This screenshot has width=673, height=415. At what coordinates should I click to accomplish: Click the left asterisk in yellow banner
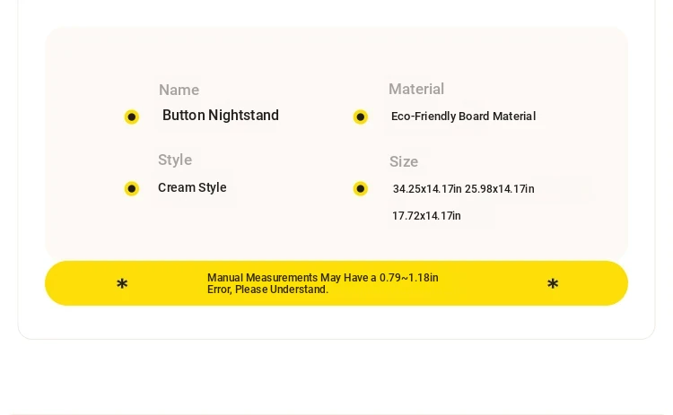point(122,284)
